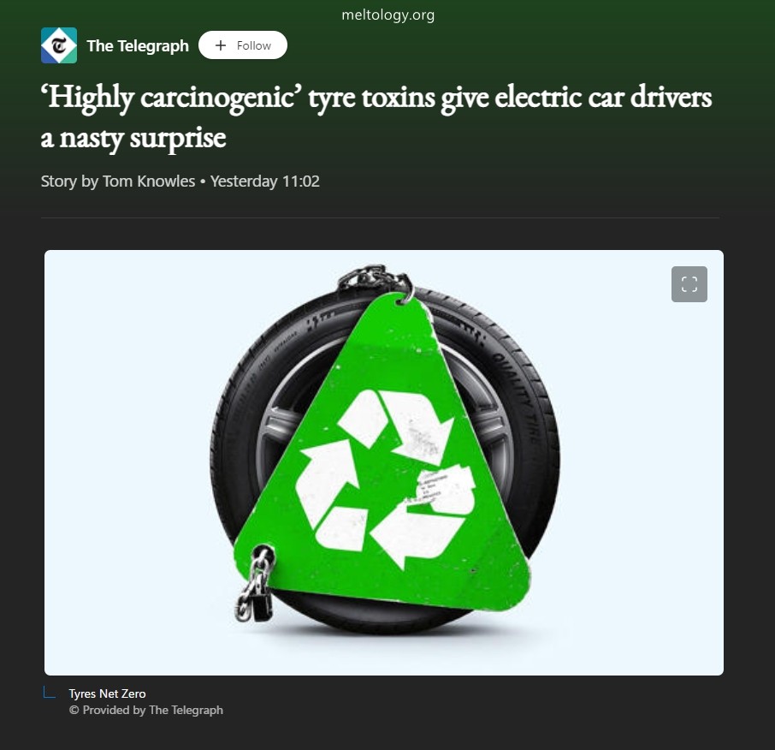Click the copyright symbol in image credit
The width and height of the screenshot is (775, 750).
[x=74, y=711]
